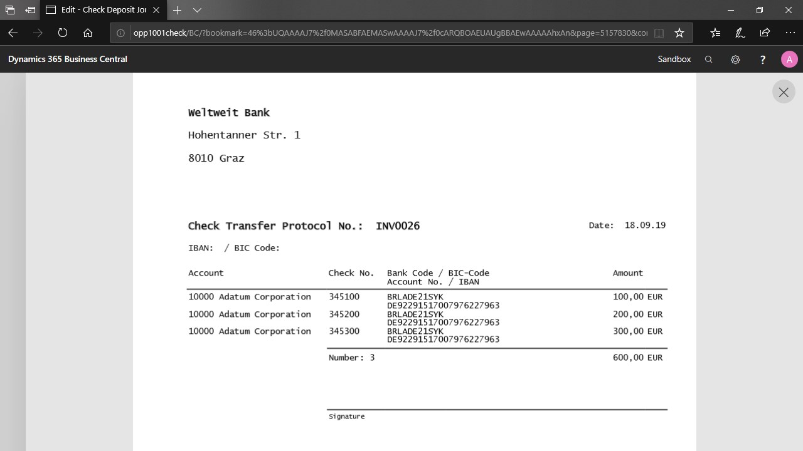The image size is (803, 451).
Task: Toggle reading view in address bar
Action: pyautogui.click(x=659, y=33)
